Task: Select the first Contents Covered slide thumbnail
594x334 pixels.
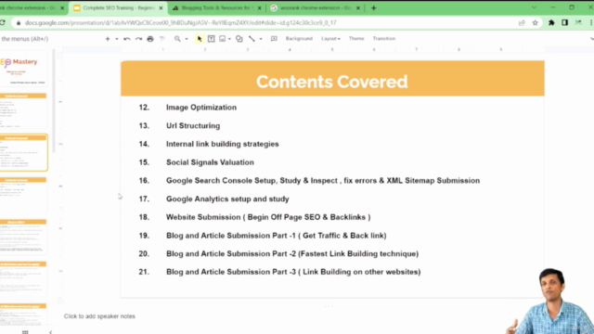Action: tap(23, 111)
